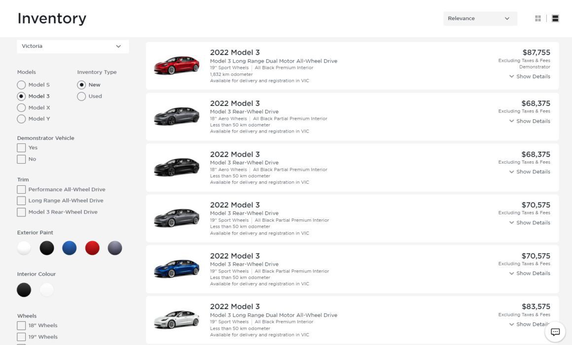Open the chat support bubble icon
This screenshot has width=572, height=345.
(555, 332)
